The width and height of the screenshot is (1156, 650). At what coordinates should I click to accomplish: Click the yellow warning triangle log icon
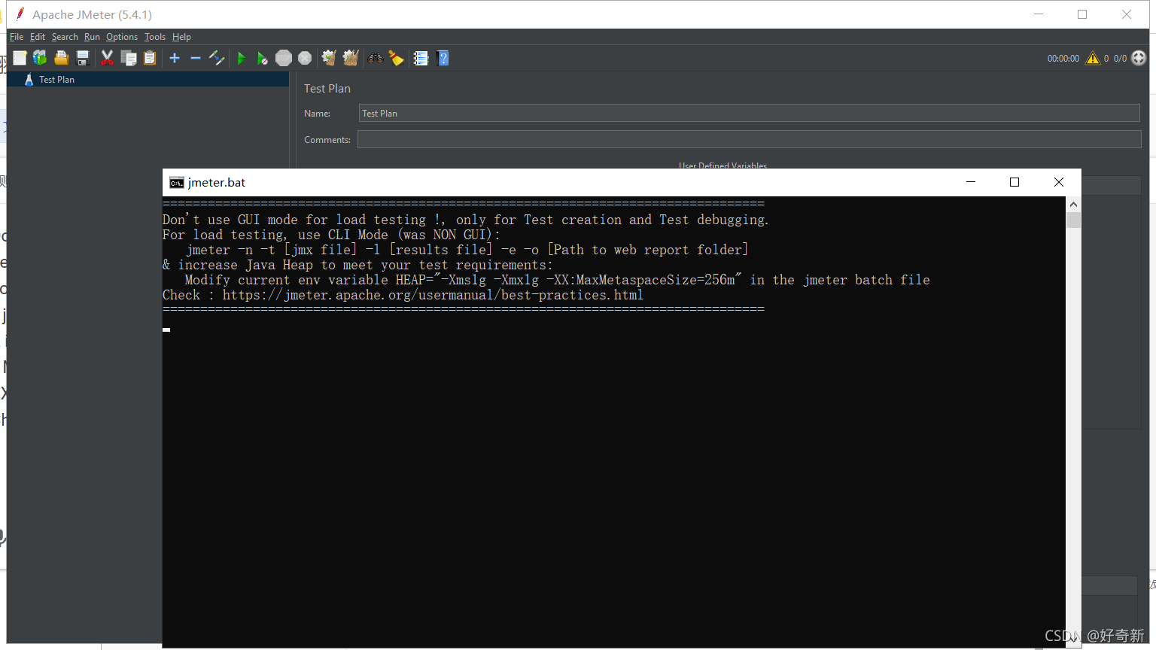[x=1093, y=58]
